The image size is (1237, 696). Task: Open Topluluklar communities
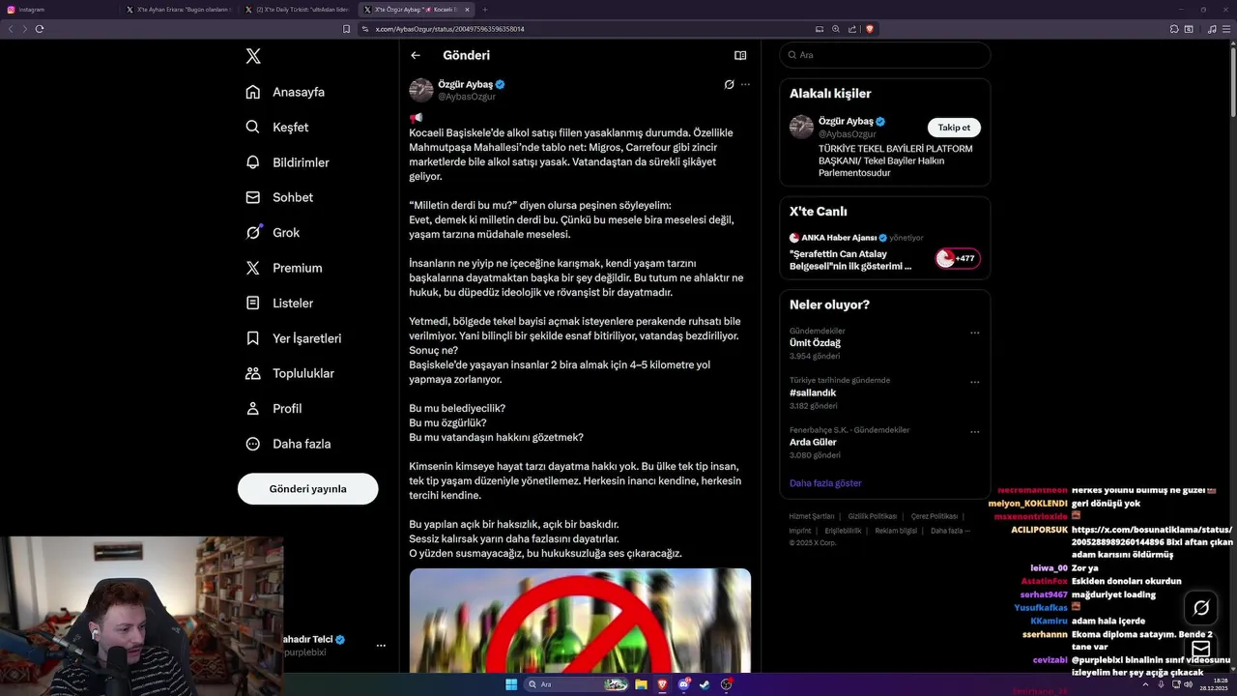[289, 373]
